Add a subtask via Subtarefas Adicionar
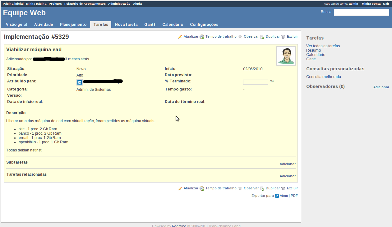The height and width of the screenshot is (227, 392). [287, 164]
